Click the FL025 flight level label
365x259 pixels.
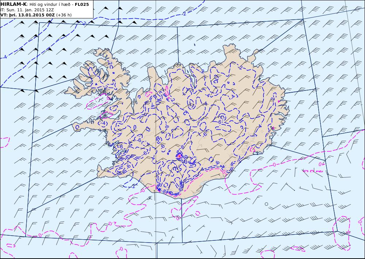(82, 4)
